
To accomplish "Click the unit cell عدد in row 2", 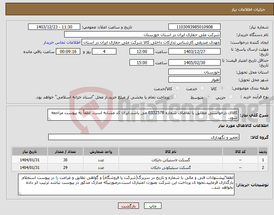I will [x=101, y=167].
